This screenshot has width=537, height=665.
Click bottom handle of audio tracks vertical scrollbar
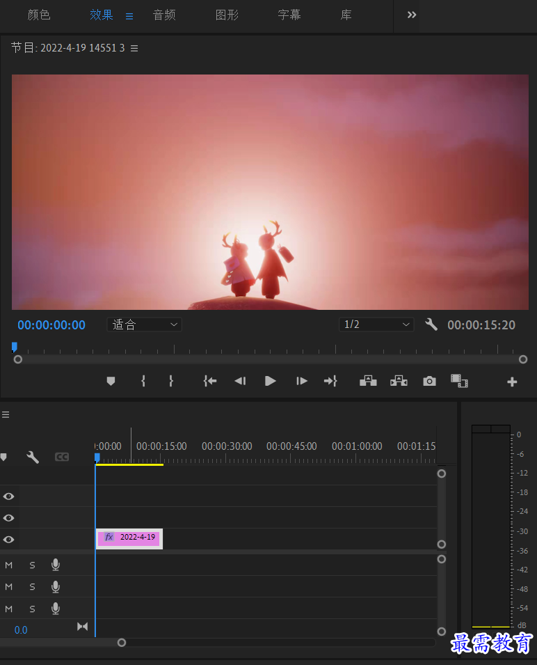click(441, 632)
